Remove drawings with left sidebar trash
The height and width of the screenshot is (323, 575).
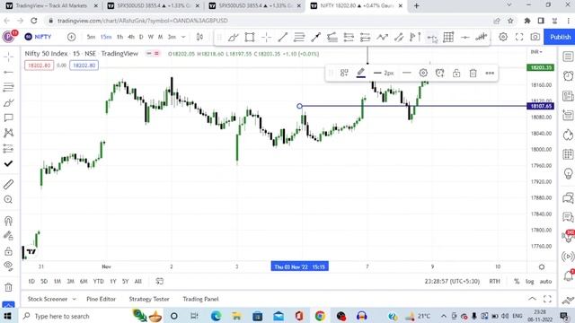point(8,287)
